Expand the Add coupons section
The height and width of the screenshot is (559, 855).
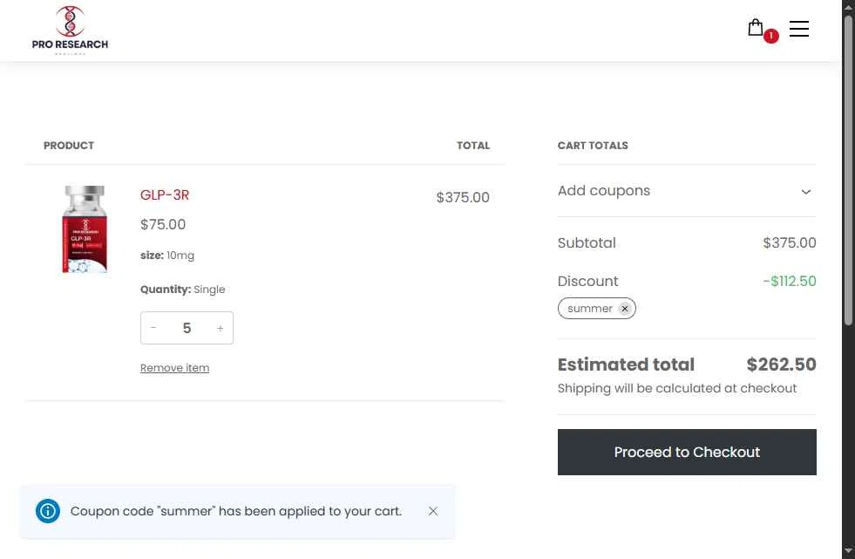687,191
